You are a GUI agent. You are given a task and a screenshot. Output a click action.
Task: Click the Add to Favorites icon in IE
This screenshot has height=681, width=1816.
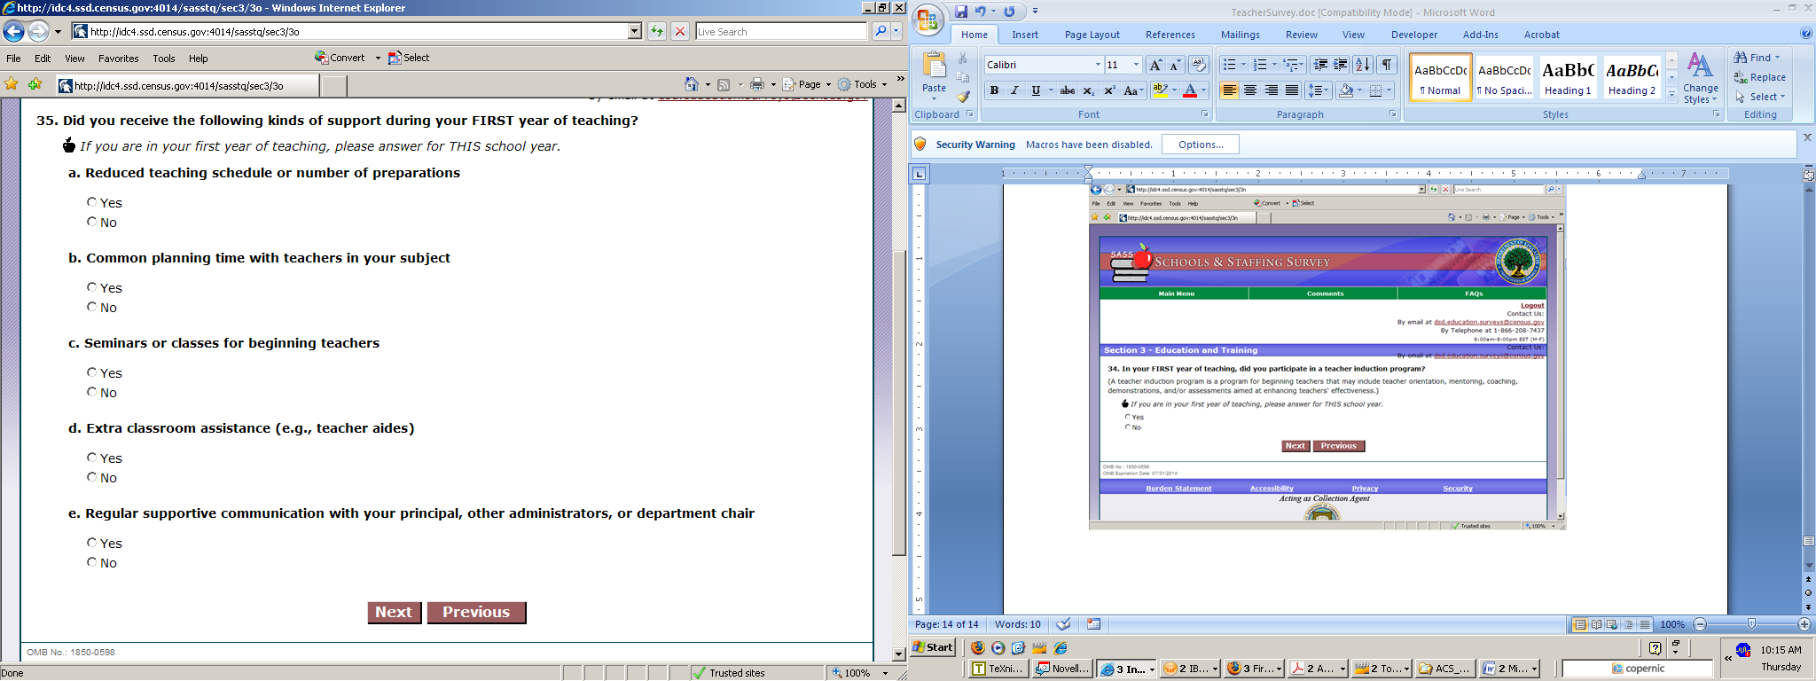point(35,84)
